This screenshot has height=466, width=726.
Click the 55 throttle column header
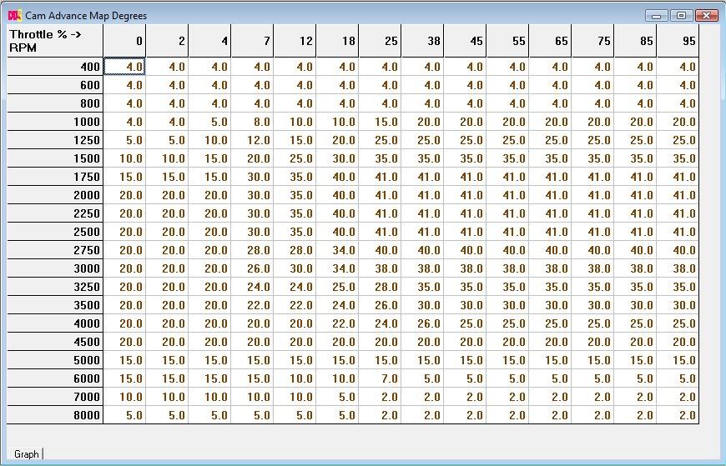tap(507, 41)
